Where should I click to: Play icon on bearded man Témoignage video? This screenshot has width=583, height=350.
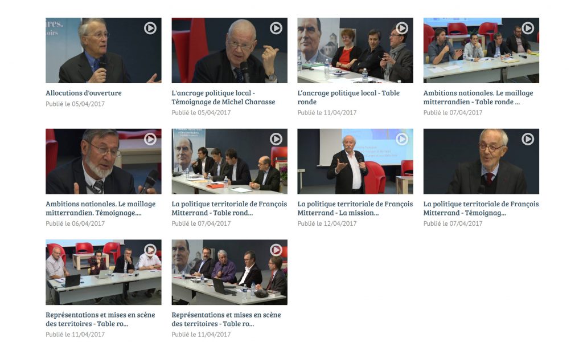[150, 139]
